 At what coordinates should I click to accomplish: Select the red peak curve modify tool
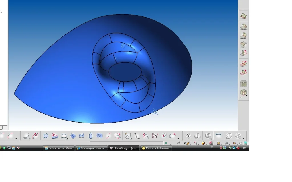coord(146,136)
